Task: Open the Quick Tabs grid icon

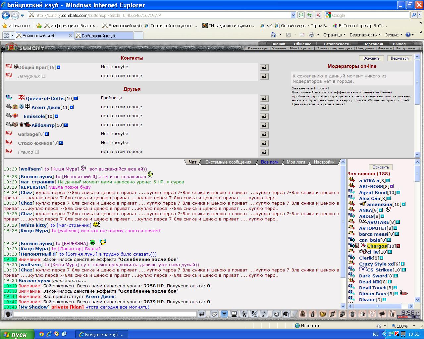Action: pos(6,35)
